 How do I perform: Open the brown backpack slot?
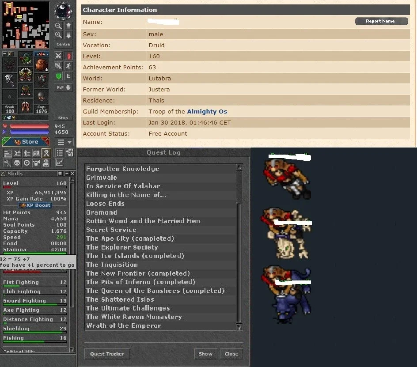(41, 64)
